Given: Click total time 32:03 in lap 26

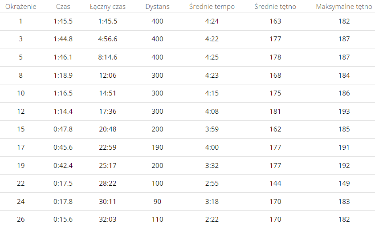Looking at the screenshot, I should pyautogui.click(x=108, y=219).
